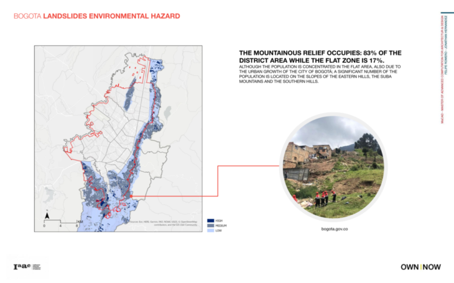Click the rescue workers in the photo
454x283 pixels.
[323, 200]
